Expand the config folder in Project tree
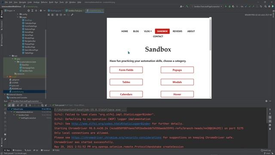 coord(18,14)
